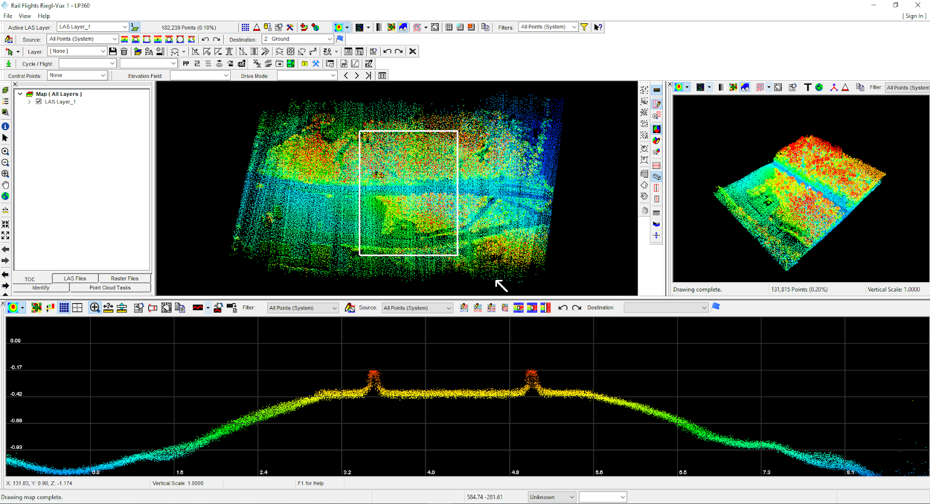Screen dimensions: 930x504
Task: Click the zoom in magnifier tool
Action: 5,152
